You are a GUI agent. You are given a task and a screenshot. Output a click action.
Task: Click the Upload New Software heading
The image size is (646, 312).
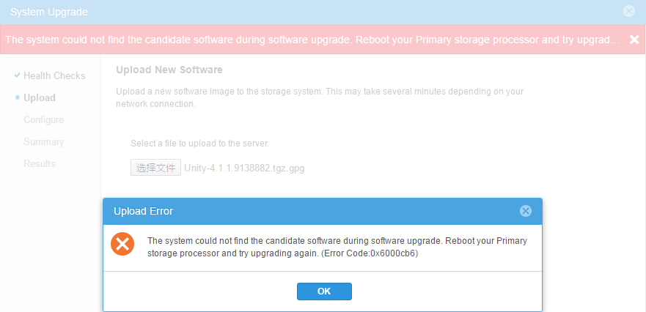click(x=169, y=70)
